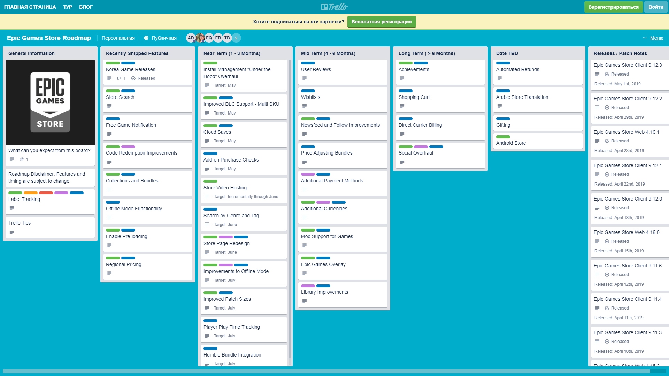Click Бесплатная регистрация button
The width and height of the screenshot is (669, 376).
click(x=381, y=22)
